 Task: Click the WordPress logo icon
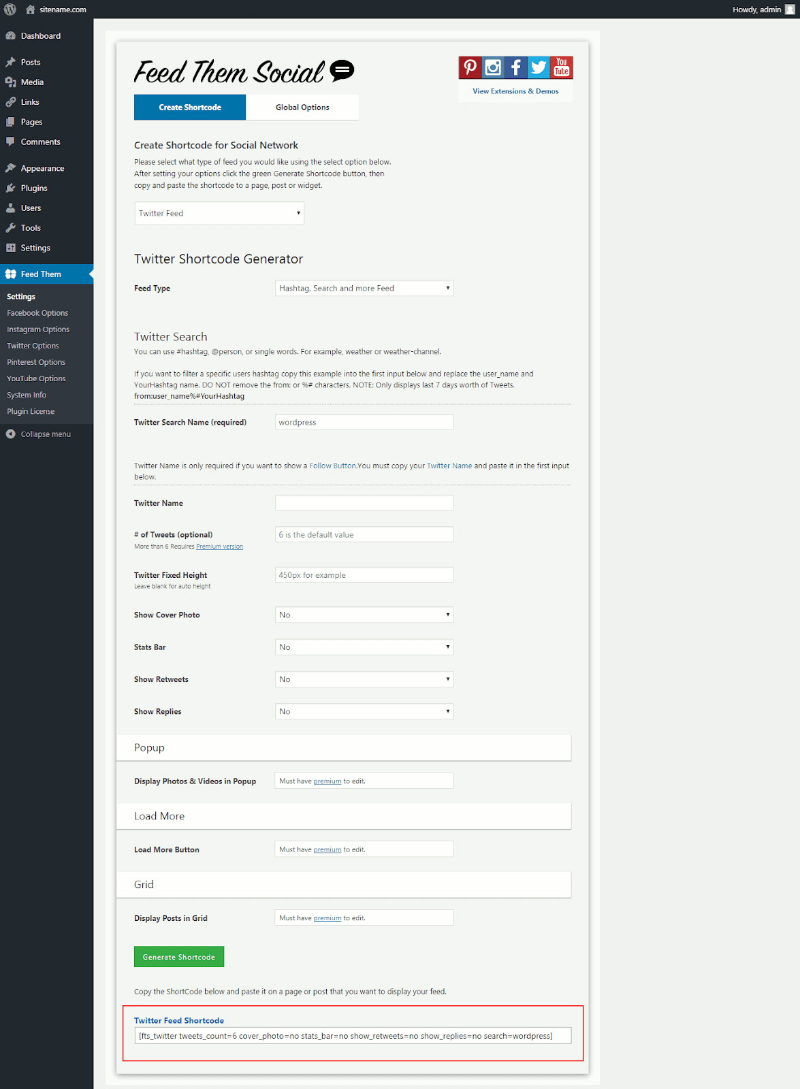(10, 10)
